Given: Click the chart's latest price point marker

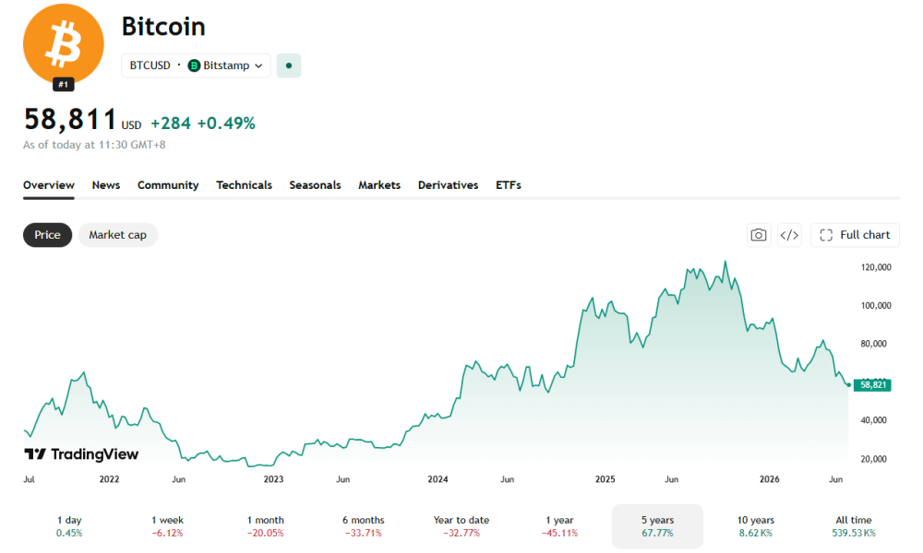Looking at the screenshot, I should [x=848, y=385].
